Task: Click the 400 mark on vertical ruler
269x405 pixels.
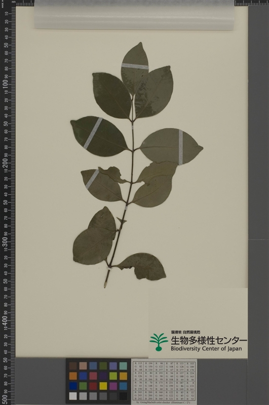Action: coord(5,320)
